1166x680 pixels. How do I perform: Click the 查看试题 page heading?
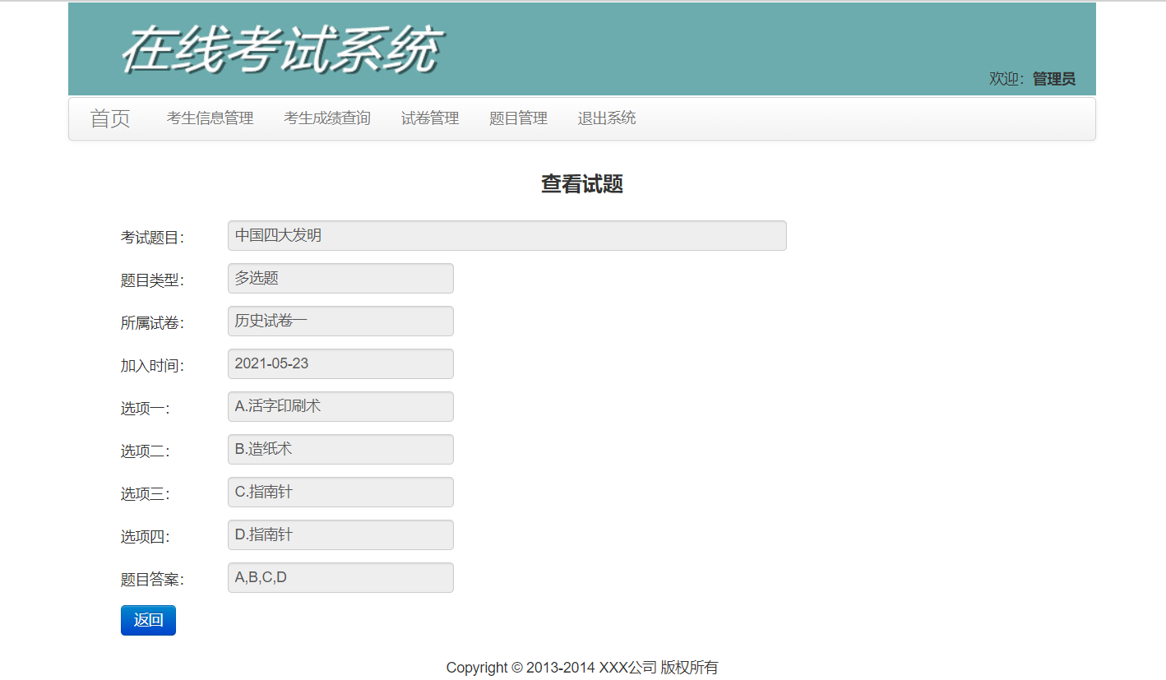tap(582, 184)
